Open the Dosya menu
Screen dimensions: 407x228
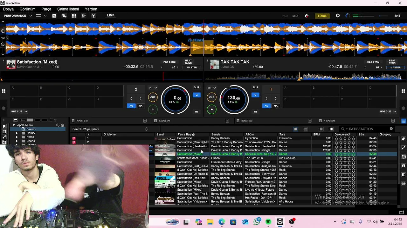(9, 9)
